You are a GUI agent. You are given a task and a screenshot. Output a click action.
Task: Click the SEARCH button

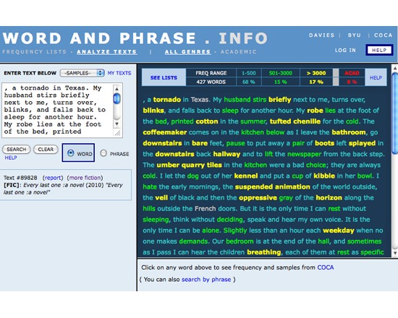[x=16, y=150]
